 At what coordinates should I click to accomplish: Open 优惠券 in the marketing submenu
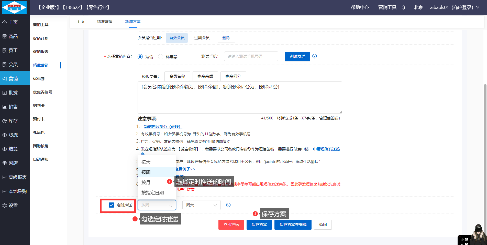click(39, 79)
